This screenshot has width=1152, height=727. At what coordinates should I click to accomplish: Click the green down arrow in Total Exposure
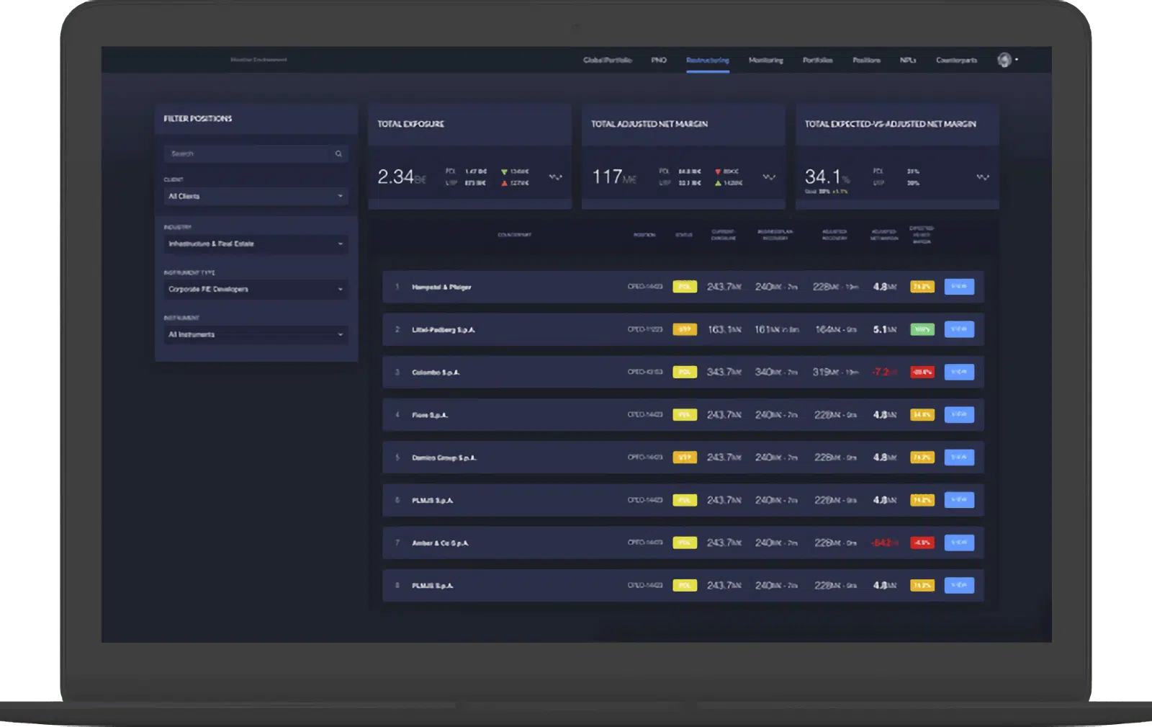504,171
